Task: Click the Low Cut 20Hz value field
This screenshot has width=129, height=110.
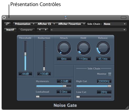Action: 104,92
